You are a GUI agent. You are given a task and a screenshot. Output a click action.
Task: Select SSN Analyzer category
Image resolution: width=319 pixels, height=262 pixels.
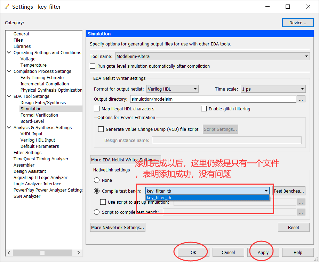pos(27,196)
